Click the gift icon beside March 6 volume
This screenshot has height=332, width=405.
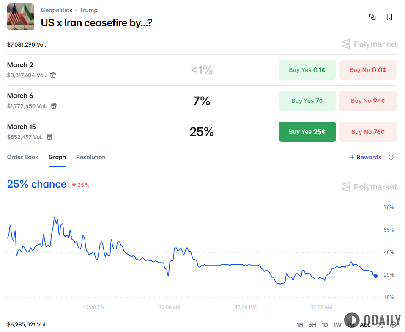pyautogui.click(x=54, y=106)
